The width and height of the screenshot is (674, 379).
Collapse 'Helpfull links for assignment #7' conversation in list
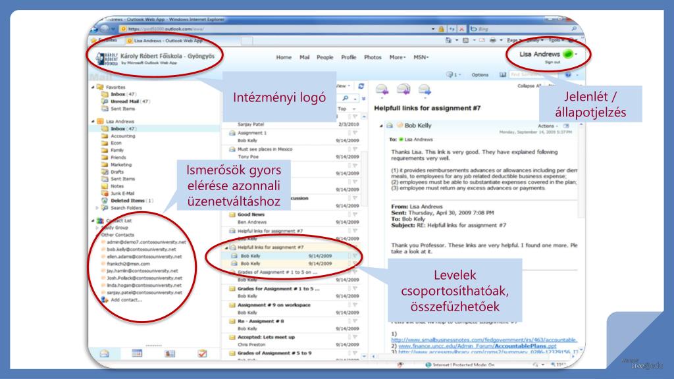click(x=226, y=247)
